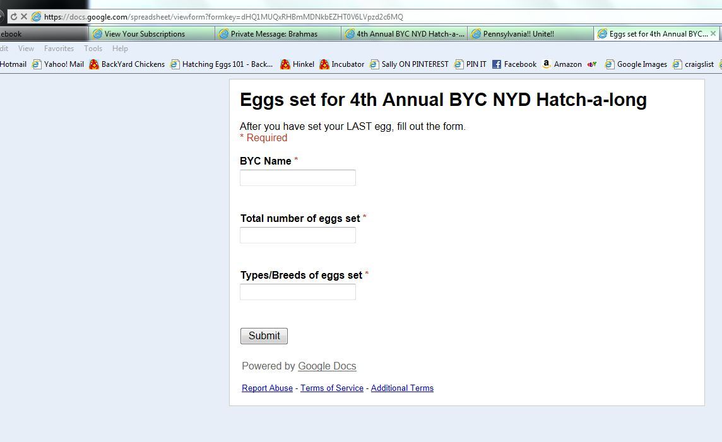Open the Tools menu
This screenshot has height=442, width=722.
[93, 49]
